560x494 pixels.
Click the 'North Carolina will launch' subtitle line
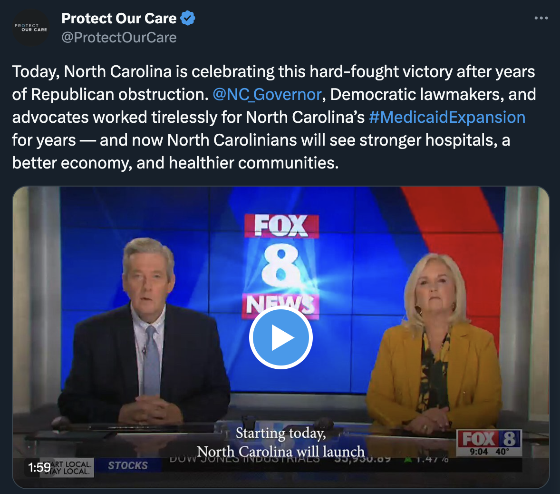(x=281, y=452)
